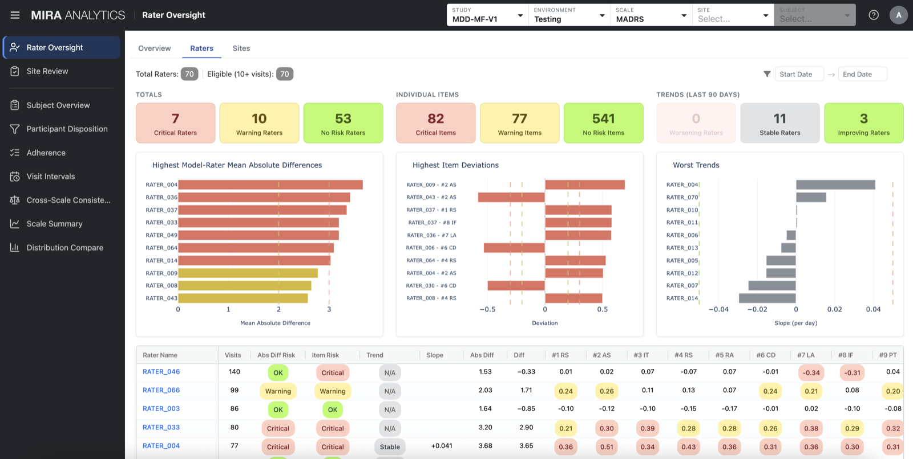Select the Raters tab
Image resolution: width=913 pixels, height=459 pixels.
201,48
